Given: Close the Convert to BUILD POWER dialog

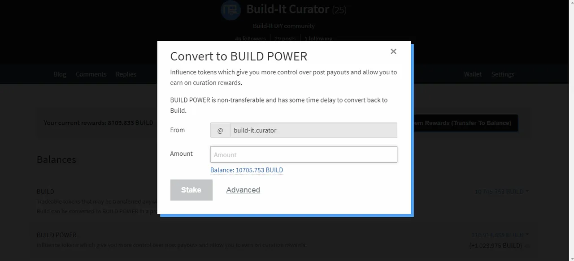Looking at the screenshot, I should (393, 51).
